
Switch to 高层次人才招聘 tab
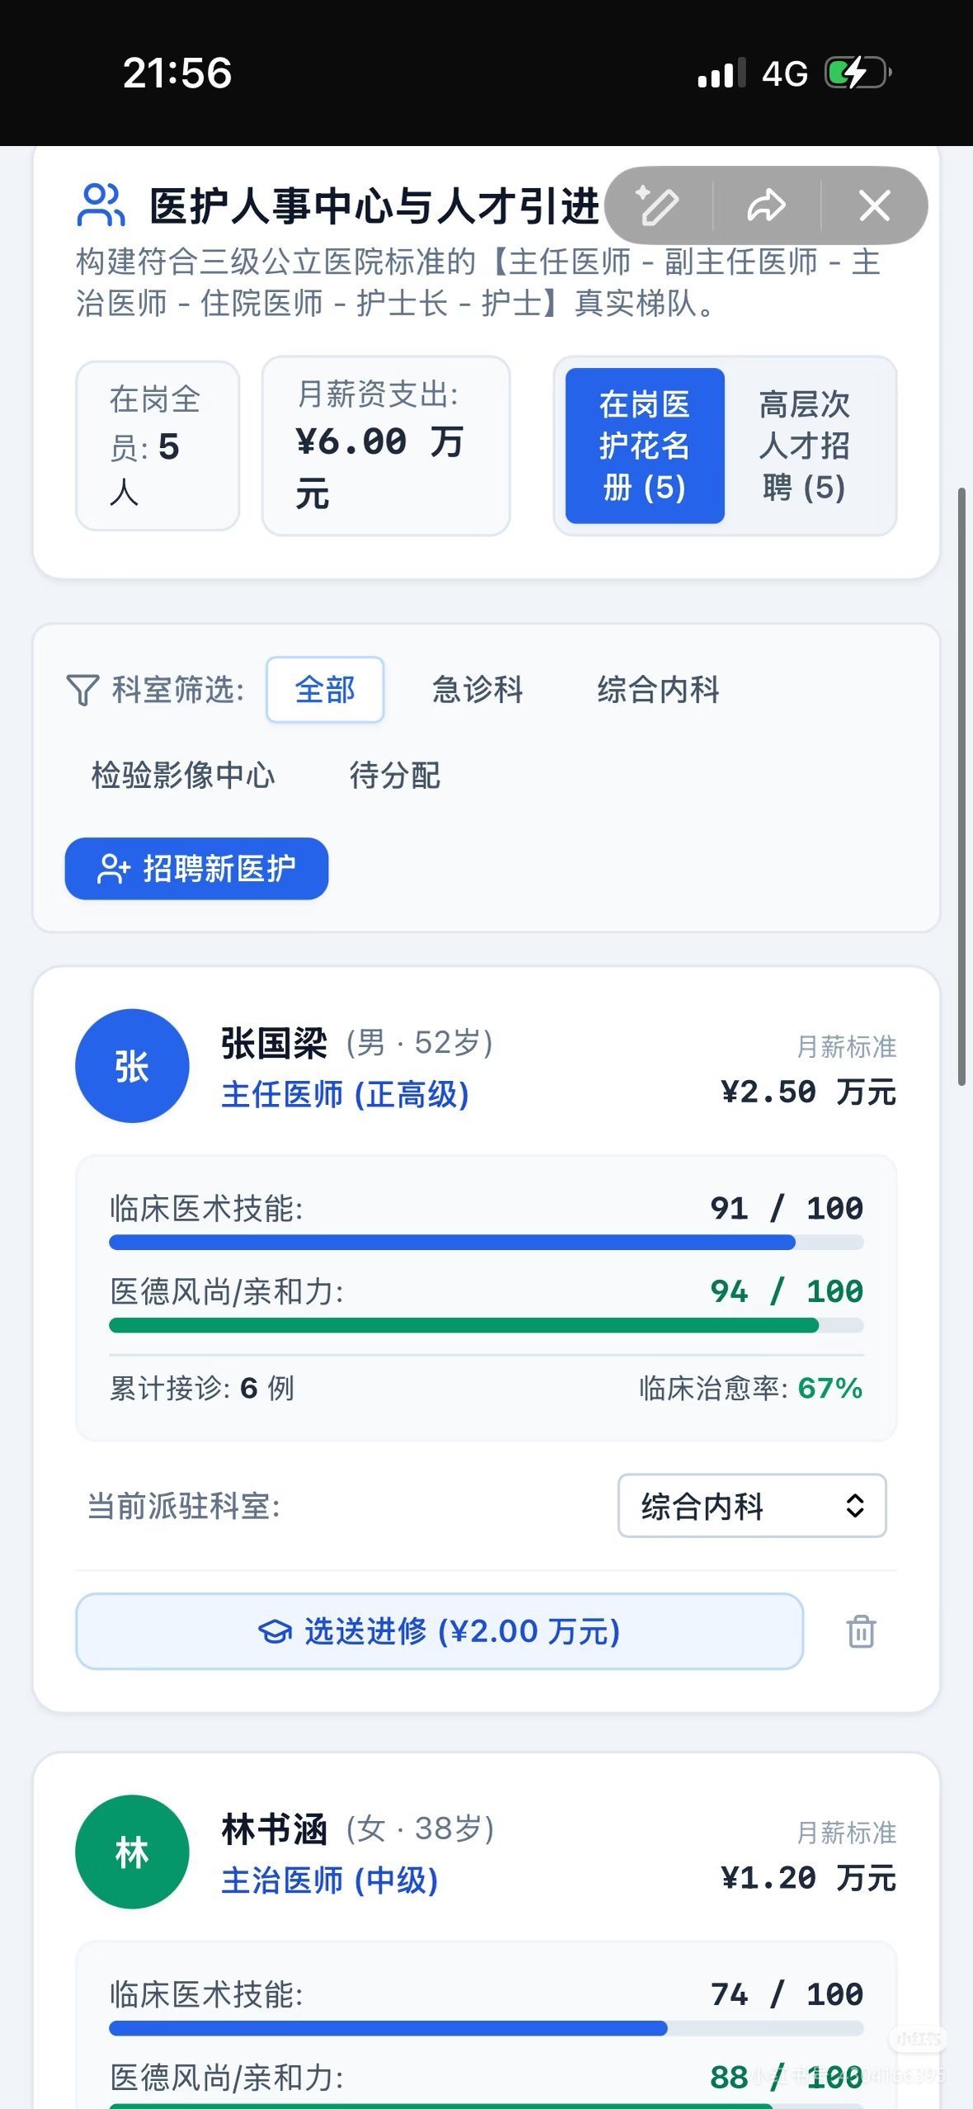805,446
